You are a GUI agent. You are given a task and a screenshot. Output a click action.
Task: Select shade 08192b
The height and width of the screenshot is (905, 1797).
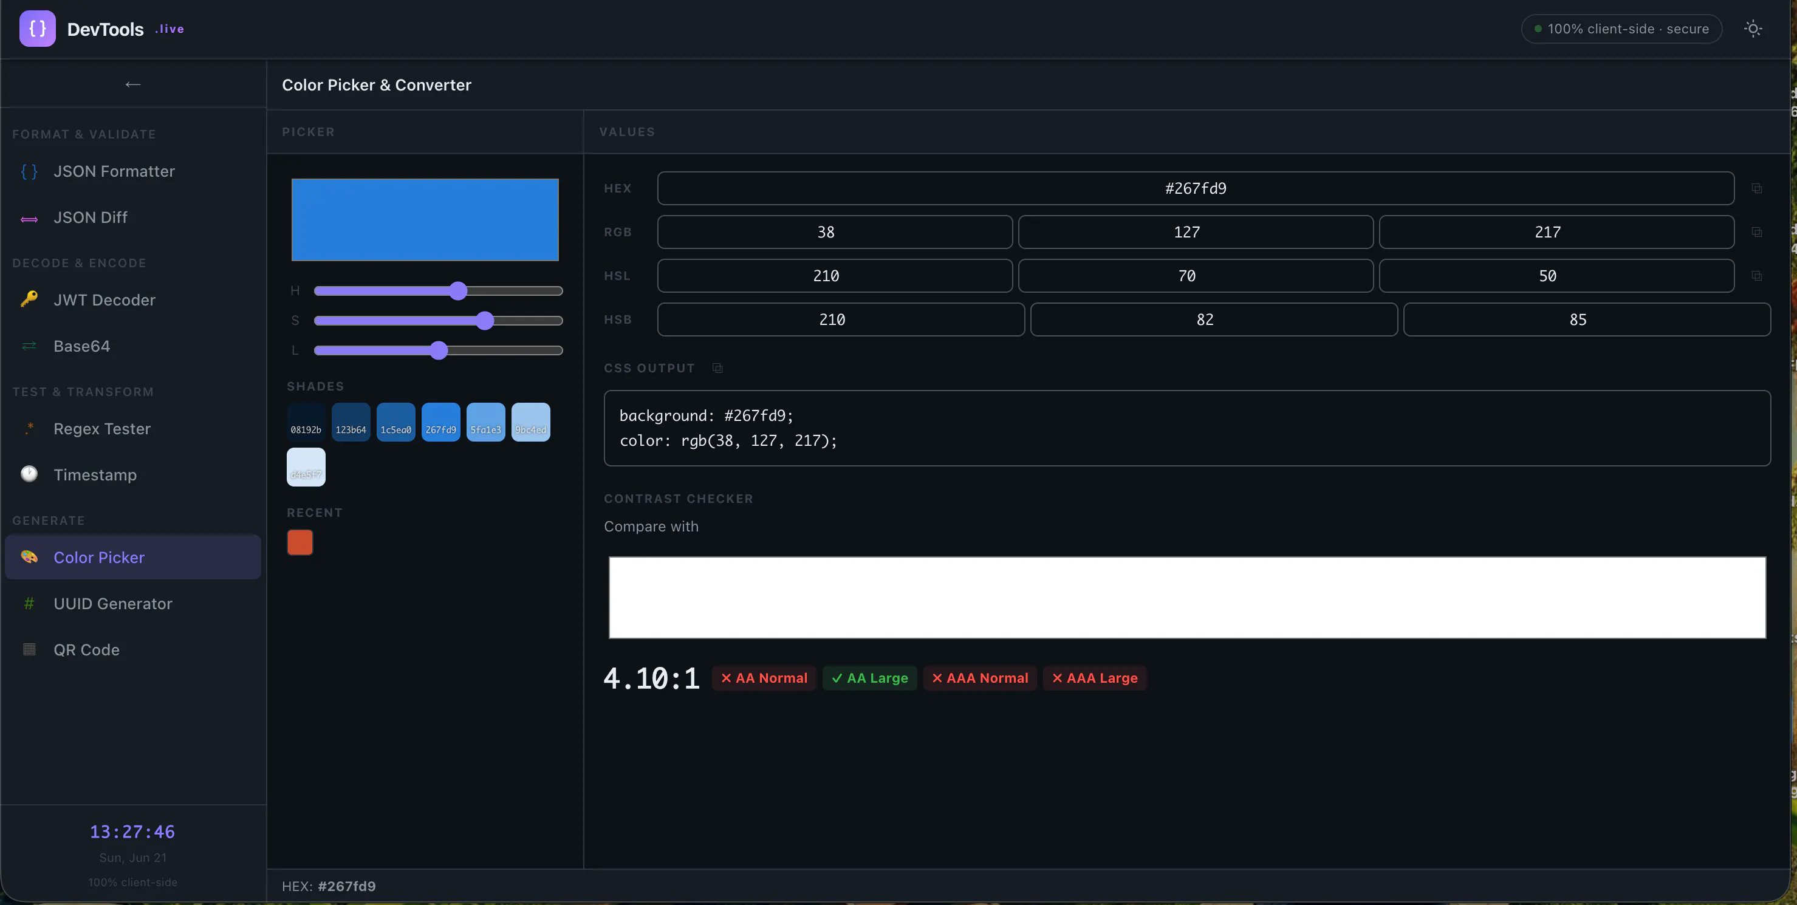click(x=306, y=422)
